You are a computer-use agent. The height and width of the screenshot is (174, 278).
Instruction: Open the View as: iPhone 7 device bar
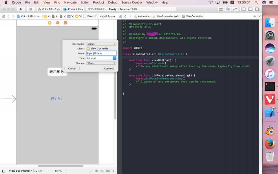click(26, 171)
